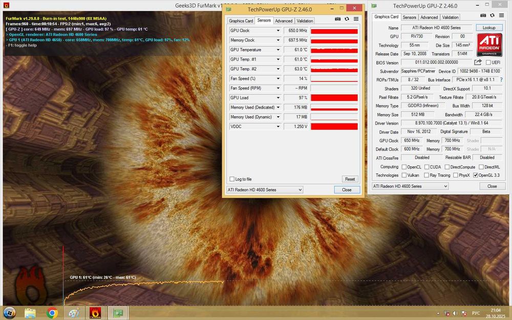Image resolution: width=512 pixels, height=320 pixels.
Task: Open VDDC sensor dropdown
Action: click(x=278, y=126)
